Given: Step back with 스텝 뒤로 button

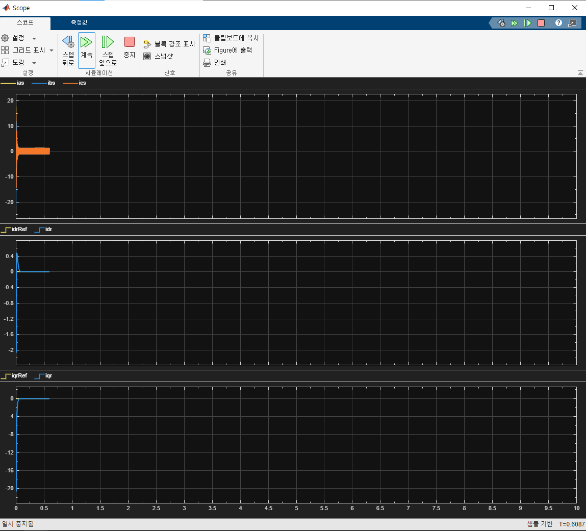Looking at the screenshot, I should tap(68, 51).
